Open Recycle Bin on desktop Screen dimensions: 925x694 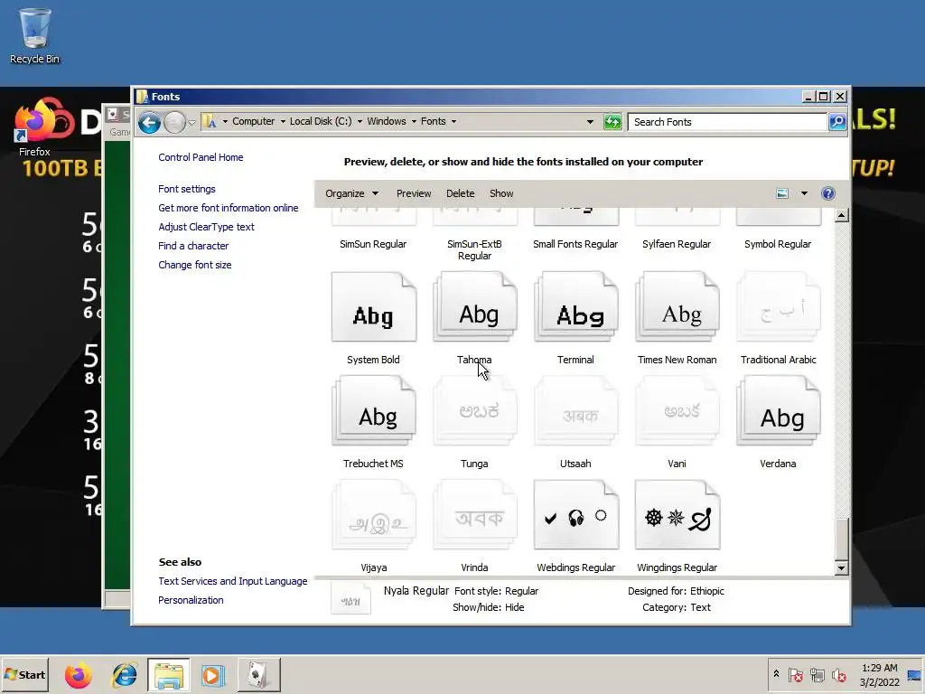35,35
